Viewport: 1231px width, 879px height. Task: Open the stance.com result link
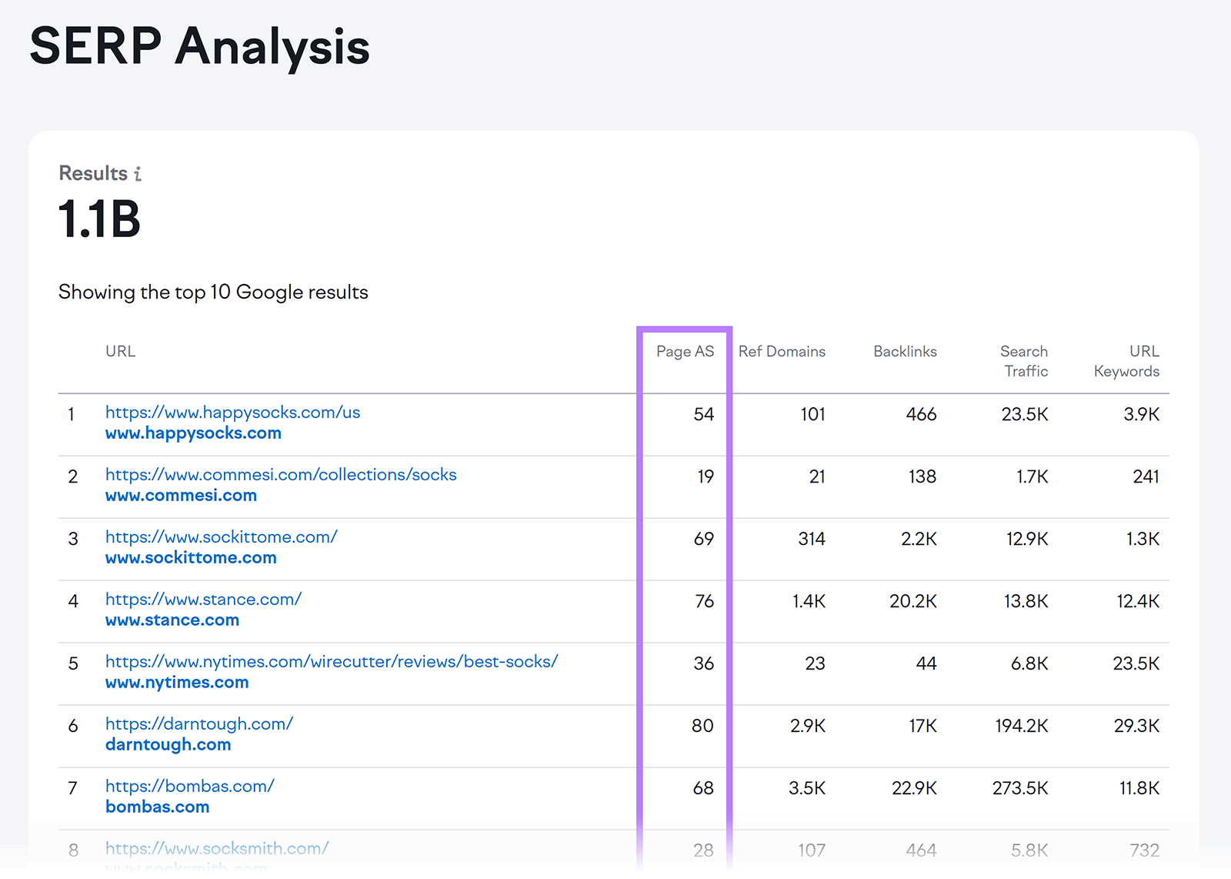[203, 599]
